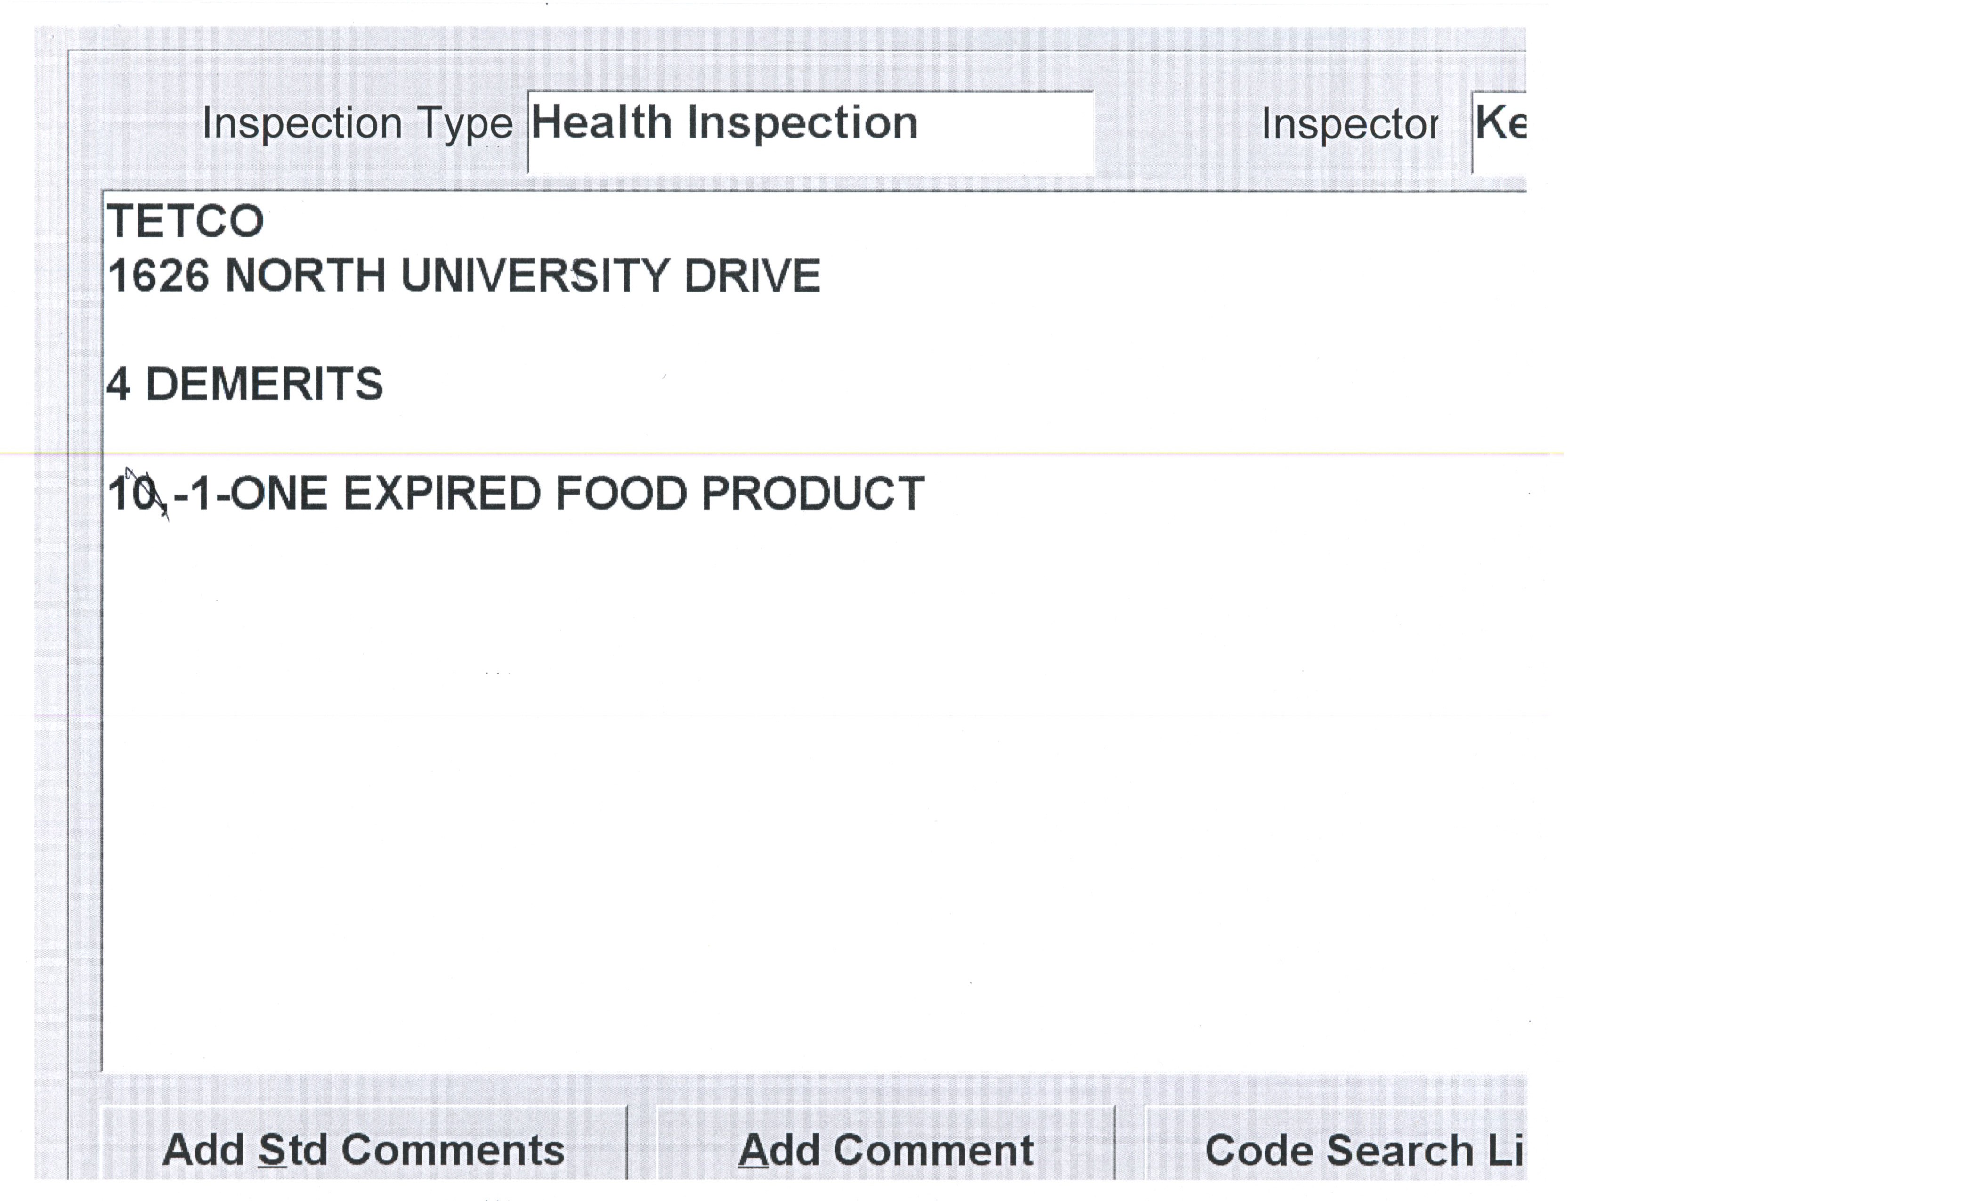The width and height of the screenshot is (1978, 1201).
Task: Click the word Health in Inspection Type
Action: [x=601, y=123]
